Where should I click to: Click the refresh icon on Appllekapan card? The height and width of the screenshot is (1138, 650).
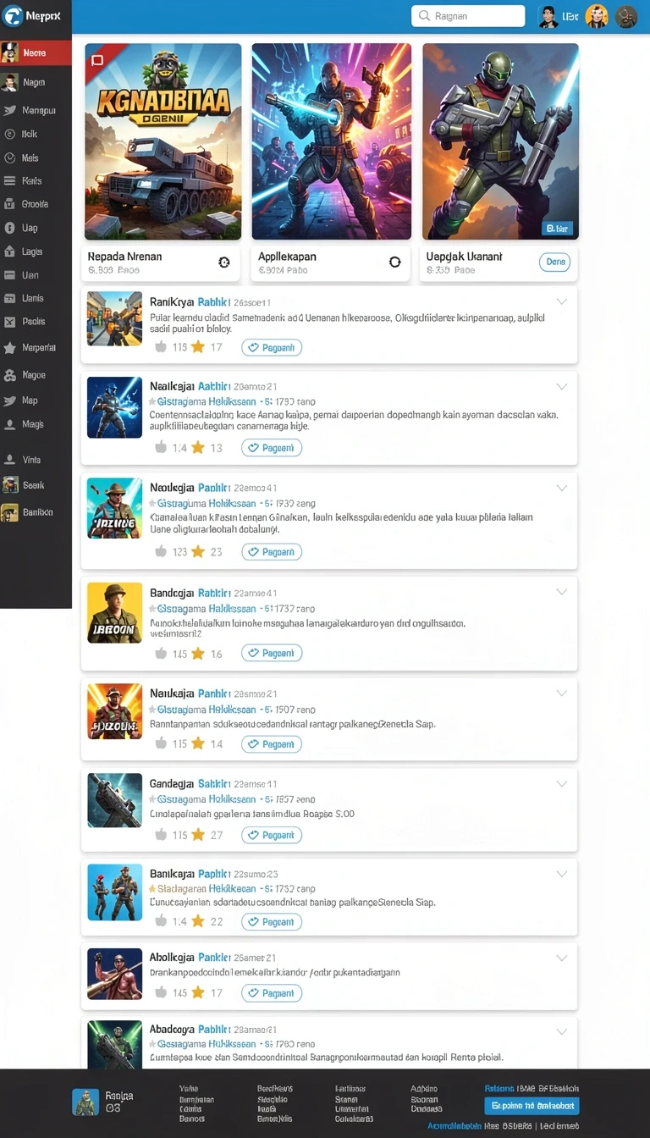tap(394, 262)
